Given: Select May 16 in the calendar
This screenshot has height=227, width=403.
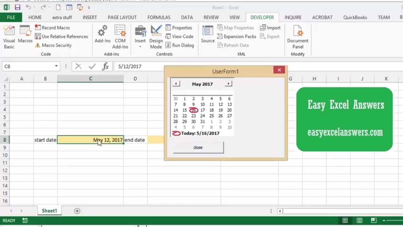Looking at the screenshot, I should 194,110.
